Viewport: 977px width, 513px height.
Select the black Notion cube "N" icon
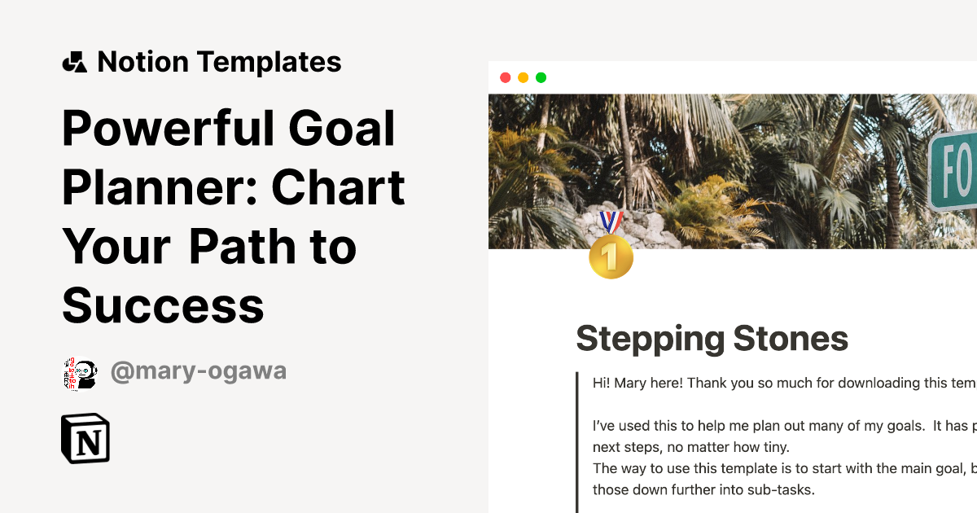click(x=86, y=439)
